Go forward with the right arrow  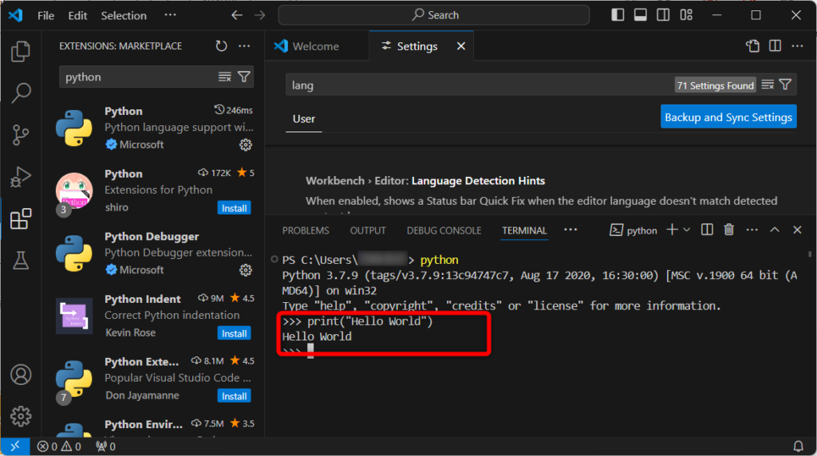pyautogui.click(x=259, y=15)
